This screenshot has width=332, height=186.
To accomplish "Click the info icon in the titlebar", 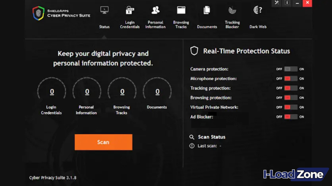I will [x=287, y=3].
